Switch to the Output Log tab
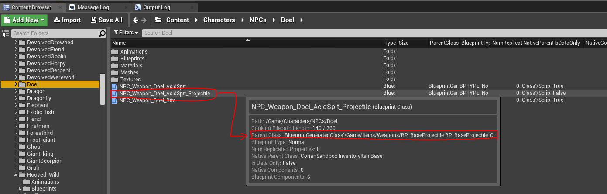This screenshot has width=607, height=194. coord(160,7)
